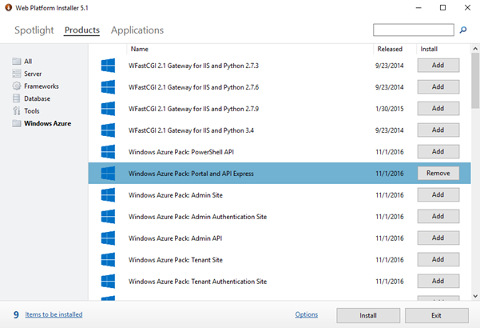
Task: Add Windows Azure Pack: Admin Authentication Site
Action: coord(438,216)
